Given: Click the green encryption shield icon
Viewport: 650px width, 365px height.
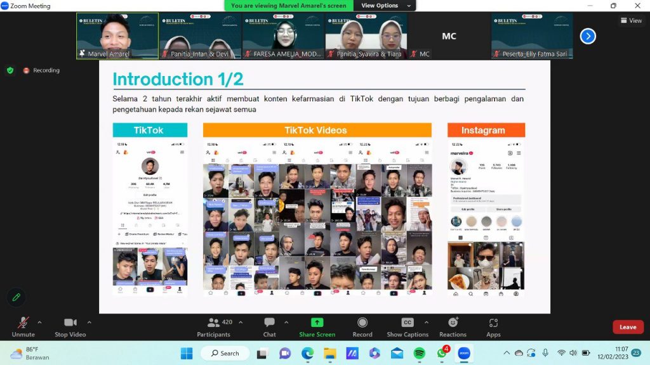Looking at the screenshot, I should [x=10, y=70].
